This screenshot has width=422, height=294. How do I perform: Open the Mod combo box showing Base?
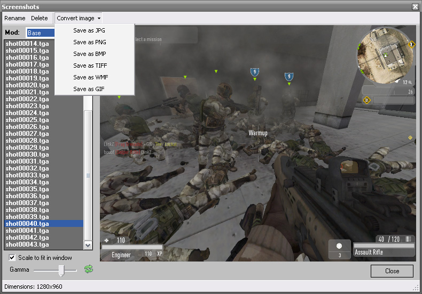41,32
